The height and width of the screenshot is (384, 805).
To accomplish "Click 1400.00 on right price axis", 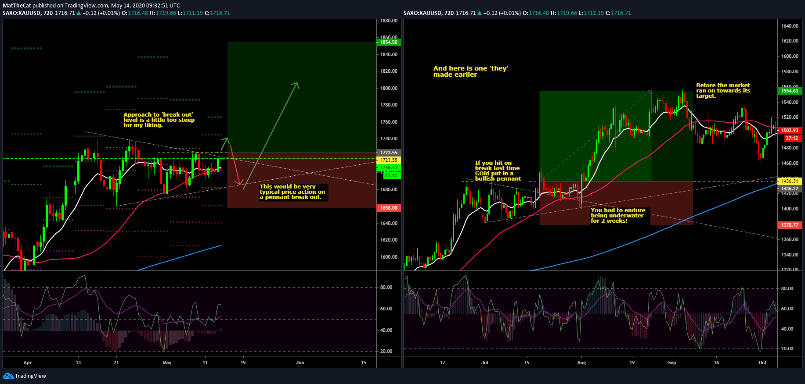I will click(790, 209).
